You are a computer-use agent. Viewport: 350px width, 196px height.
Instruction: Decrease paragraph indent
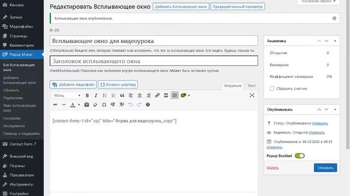coord(113,105)
